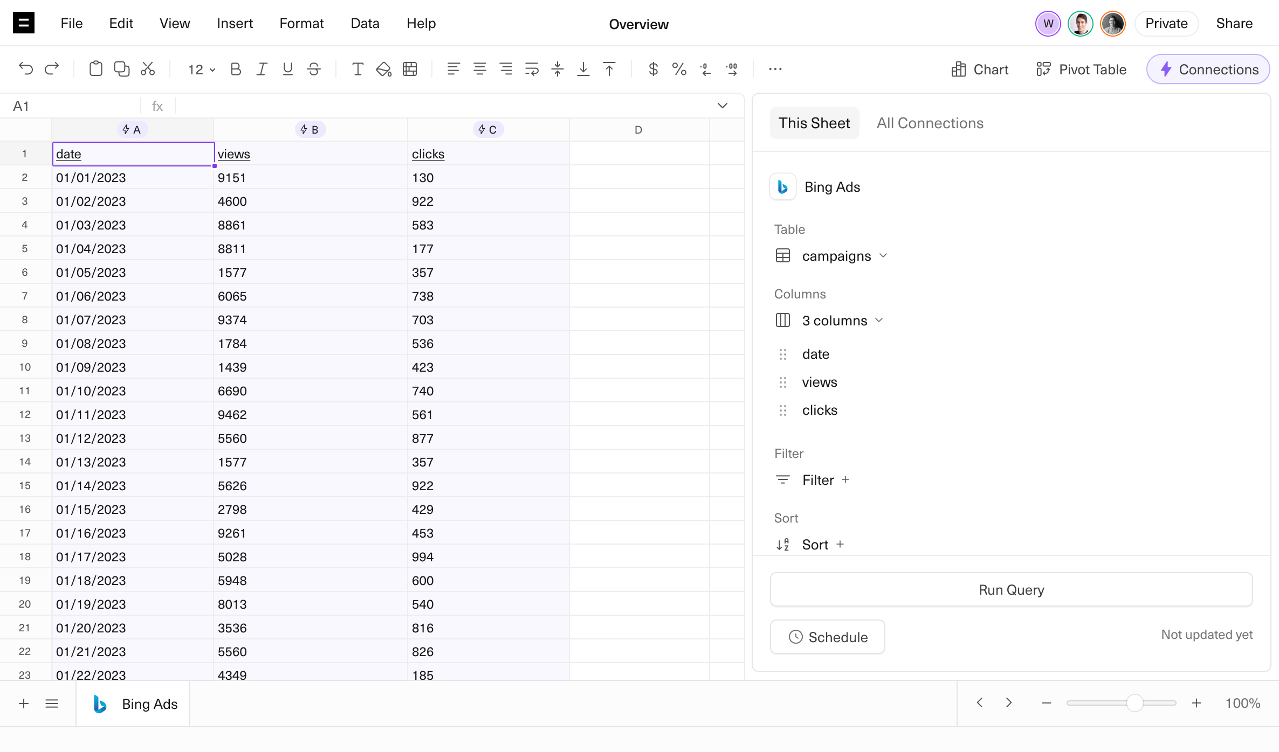Click the cut scissors icon

(148, 69)
